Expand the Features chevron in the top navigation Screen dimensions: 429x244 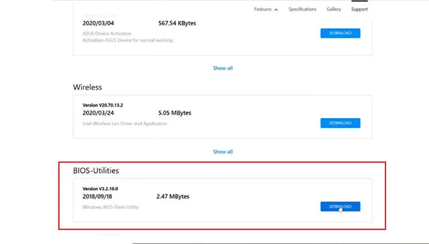(276, 9)
